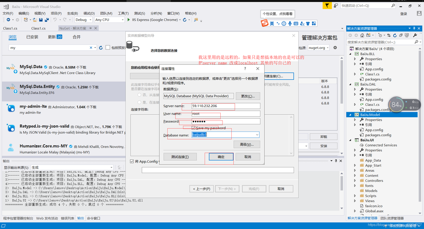Expand the Controllers folder node

coord(355,180)
